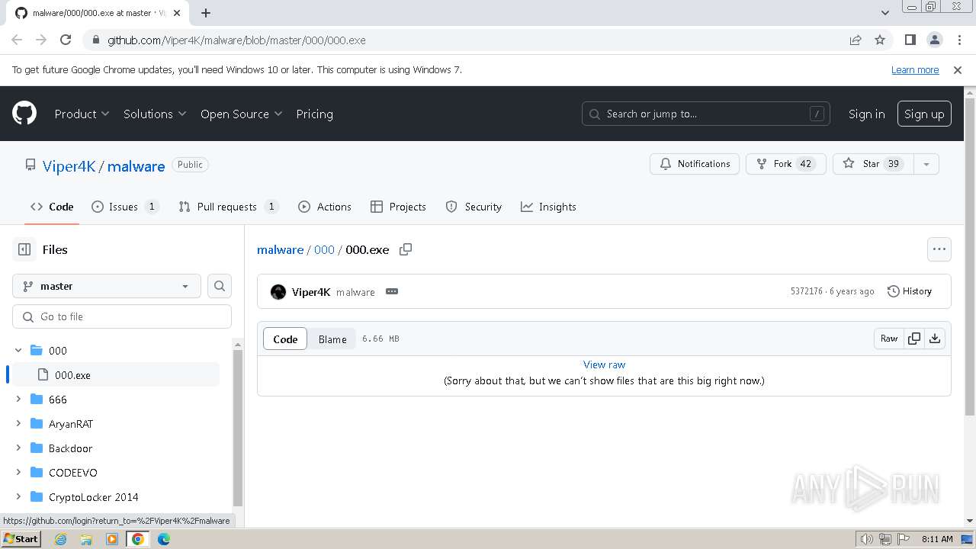Star the repository
This screenshot has width=976, height=549.
click(x=874, y=164)
